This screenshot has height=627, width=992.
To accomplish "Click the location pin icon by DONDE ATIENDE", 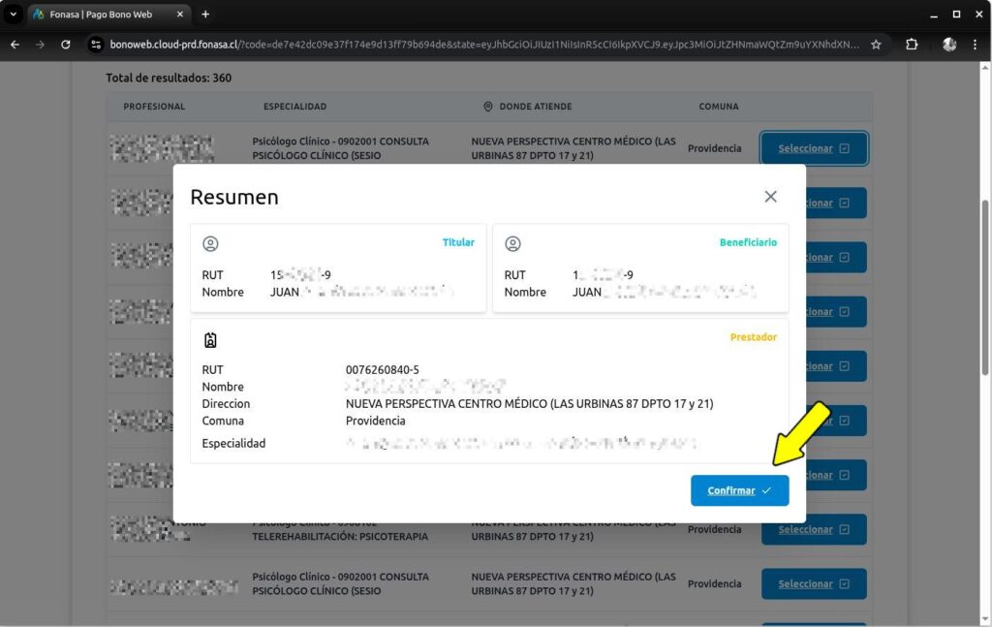I will click(488, 107).
